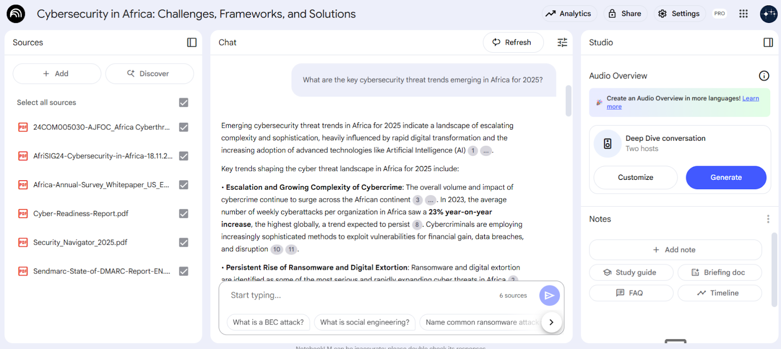This screenshot has width=781, height=349.
Task: Click the Cyber-Readiness-Report PDF icon
Action: point(23,213)
